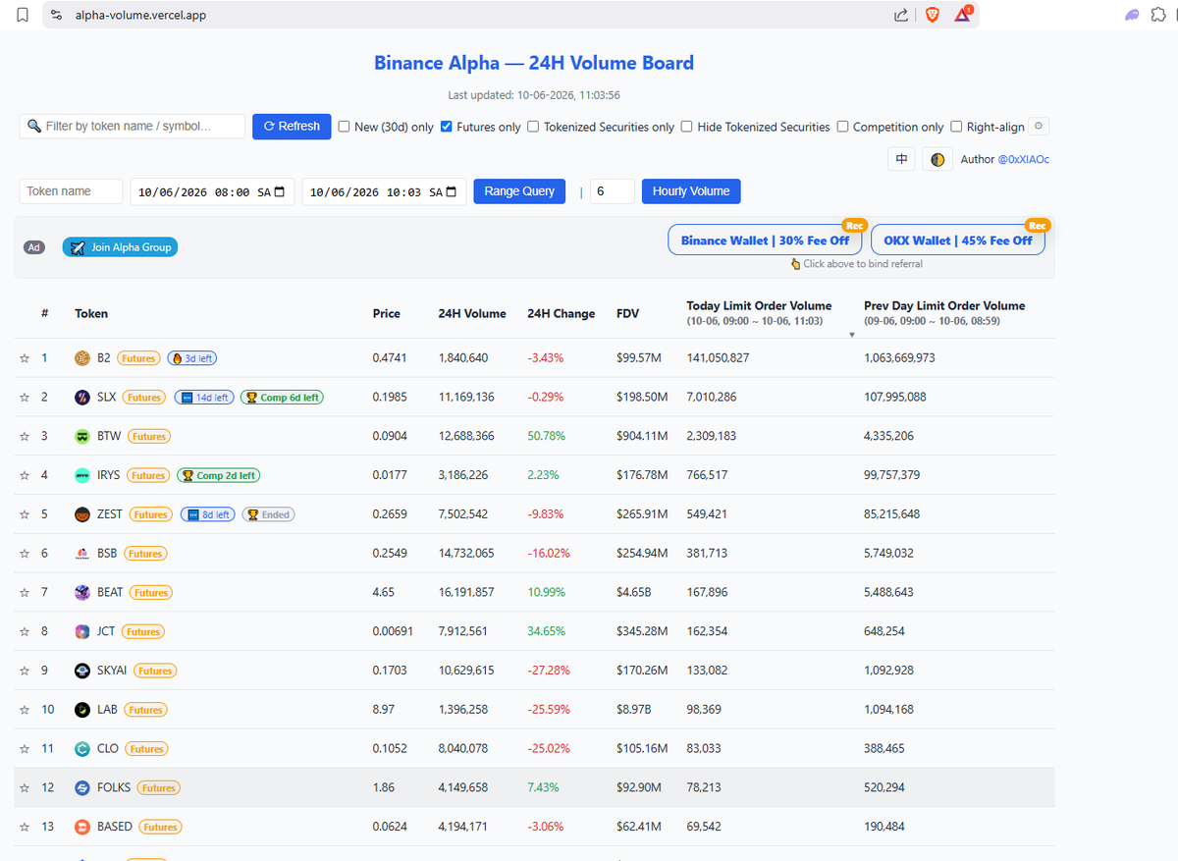
Task: Focus the Token name input field
Action: pyautogui.click(x=71, y=191)
